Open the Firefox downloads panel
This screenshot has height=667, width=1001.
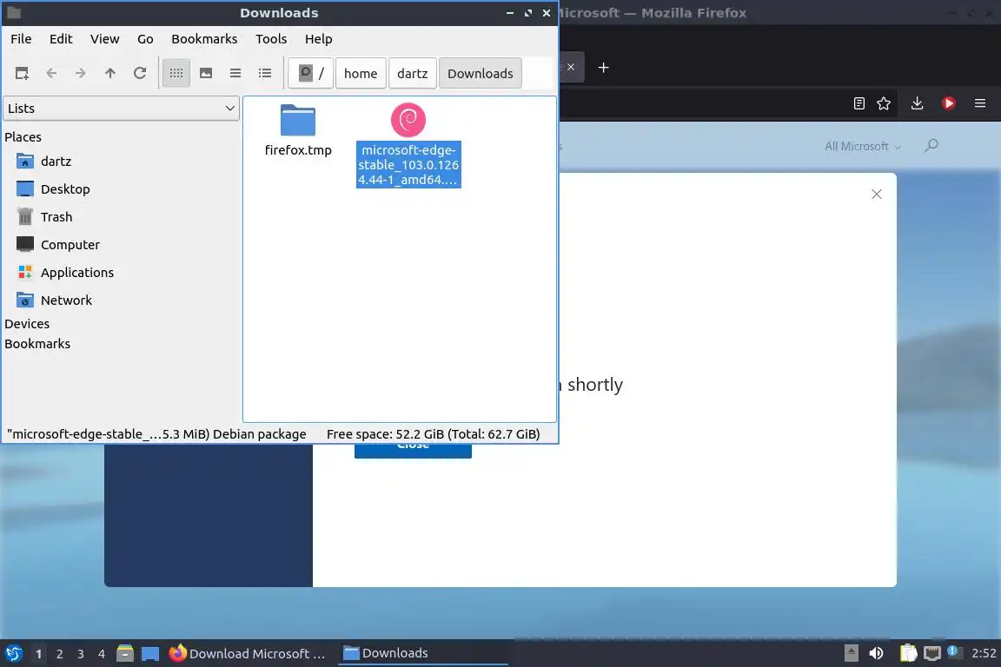(x=918, y=103)
